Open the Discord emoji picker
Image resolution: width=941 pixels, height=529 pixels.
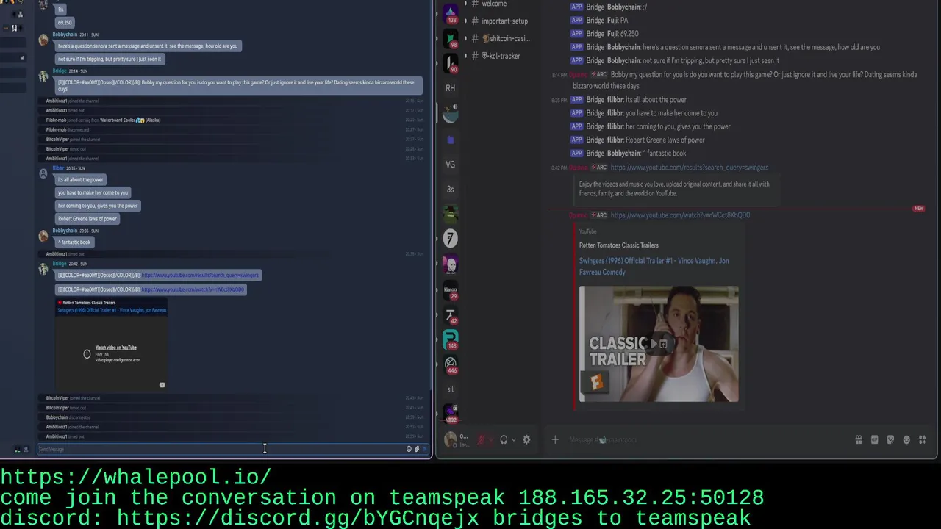coord(906,440)
